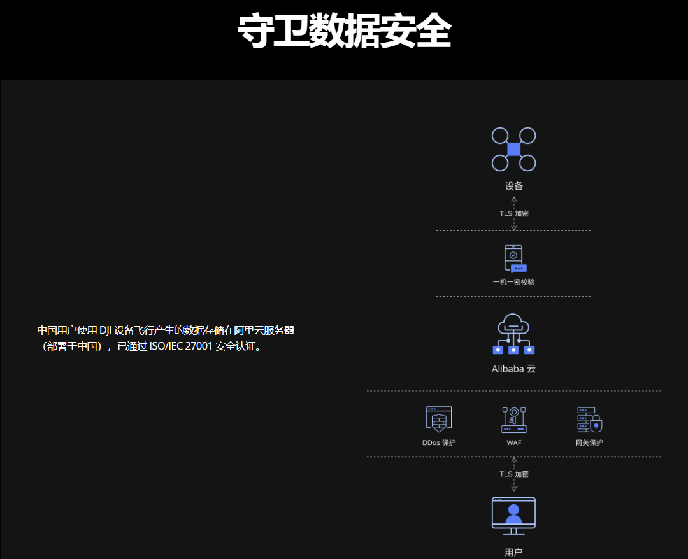The width and height of the screenshot is (688, 559).
Task: Click the user monitor icon
Action: (x=513, y=516)
